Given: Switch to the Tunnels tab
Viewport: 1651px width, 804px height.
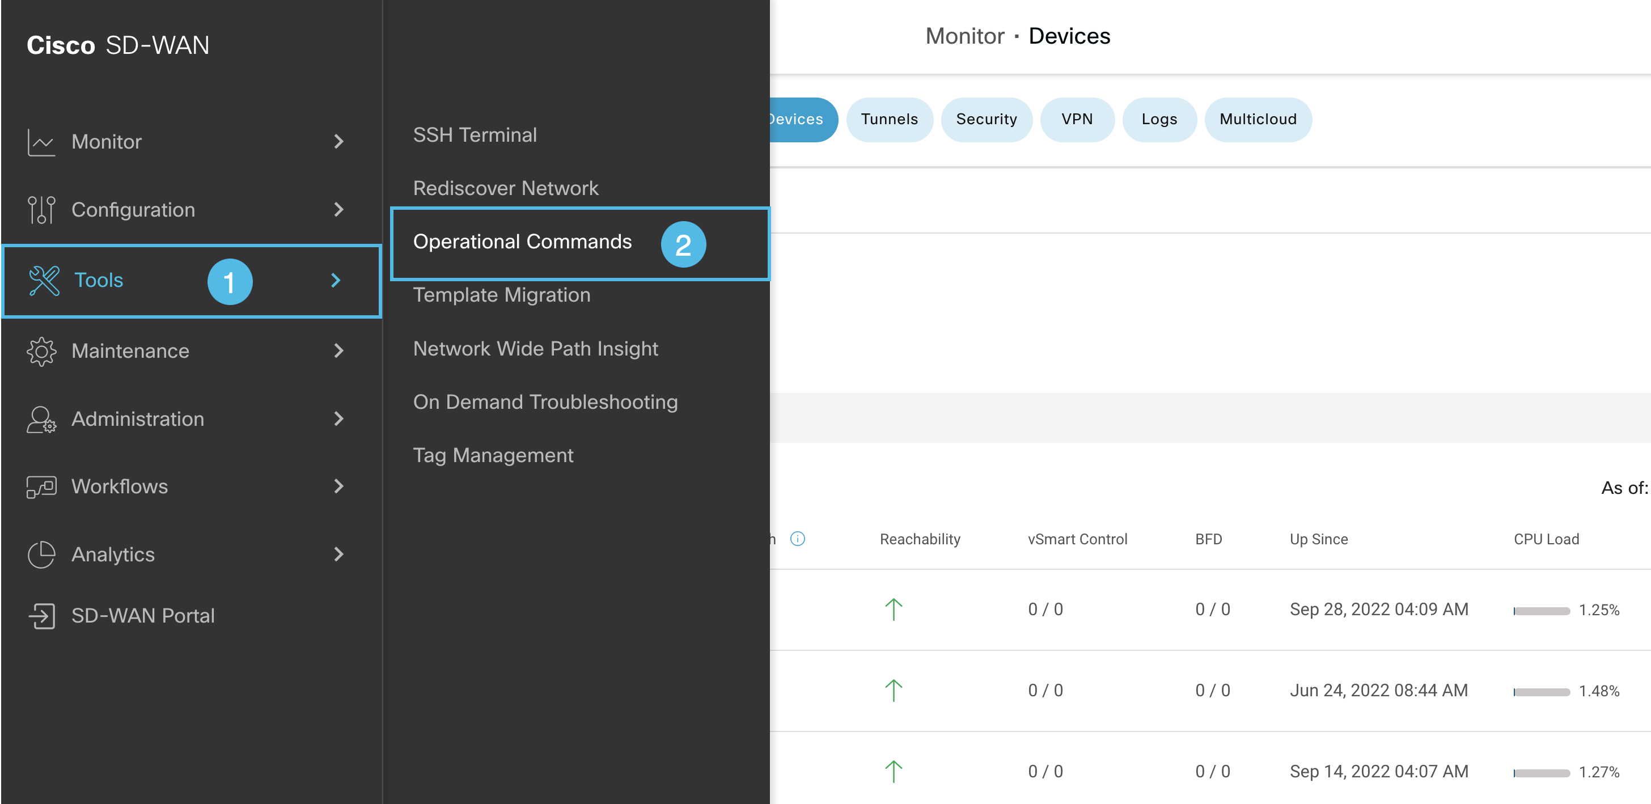Looking at the screenshot, I should [890, 119].
